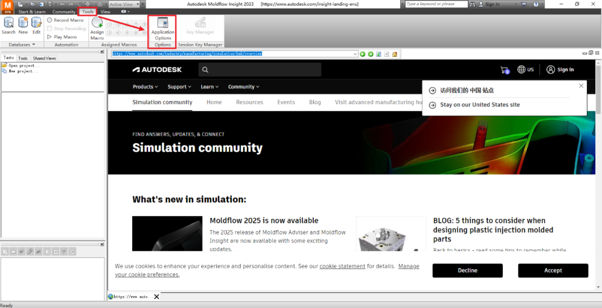The width and height of the screenshot is (602, 308).
Task: Click the Undo arrow in quick access toolbar
Action: pyautogui.click(x=62, y=4)
